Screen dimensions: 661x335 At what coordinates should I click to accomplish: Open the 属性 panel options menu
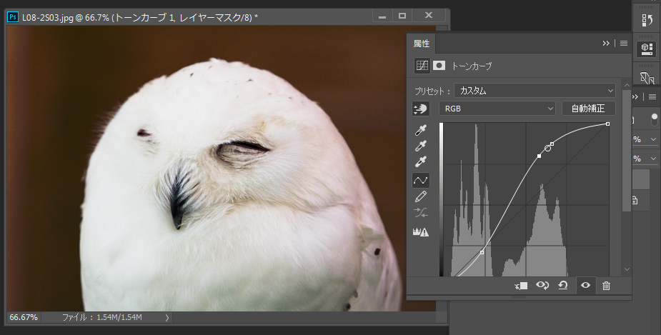[623, 43]
